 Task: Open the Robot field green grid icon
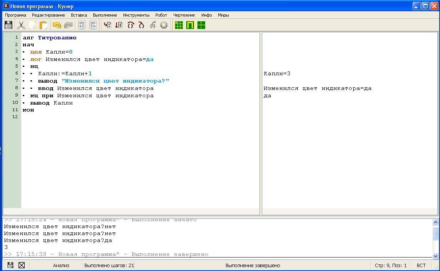pos(179,25)
